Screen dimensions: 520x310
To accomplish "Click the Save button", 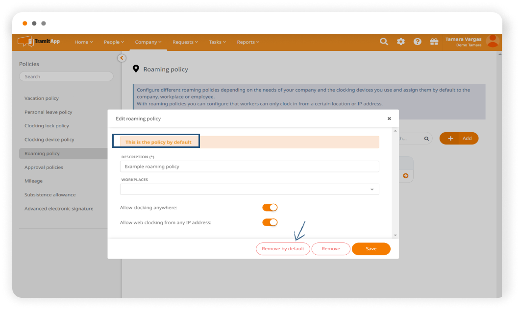I will [x=371, y=249].
